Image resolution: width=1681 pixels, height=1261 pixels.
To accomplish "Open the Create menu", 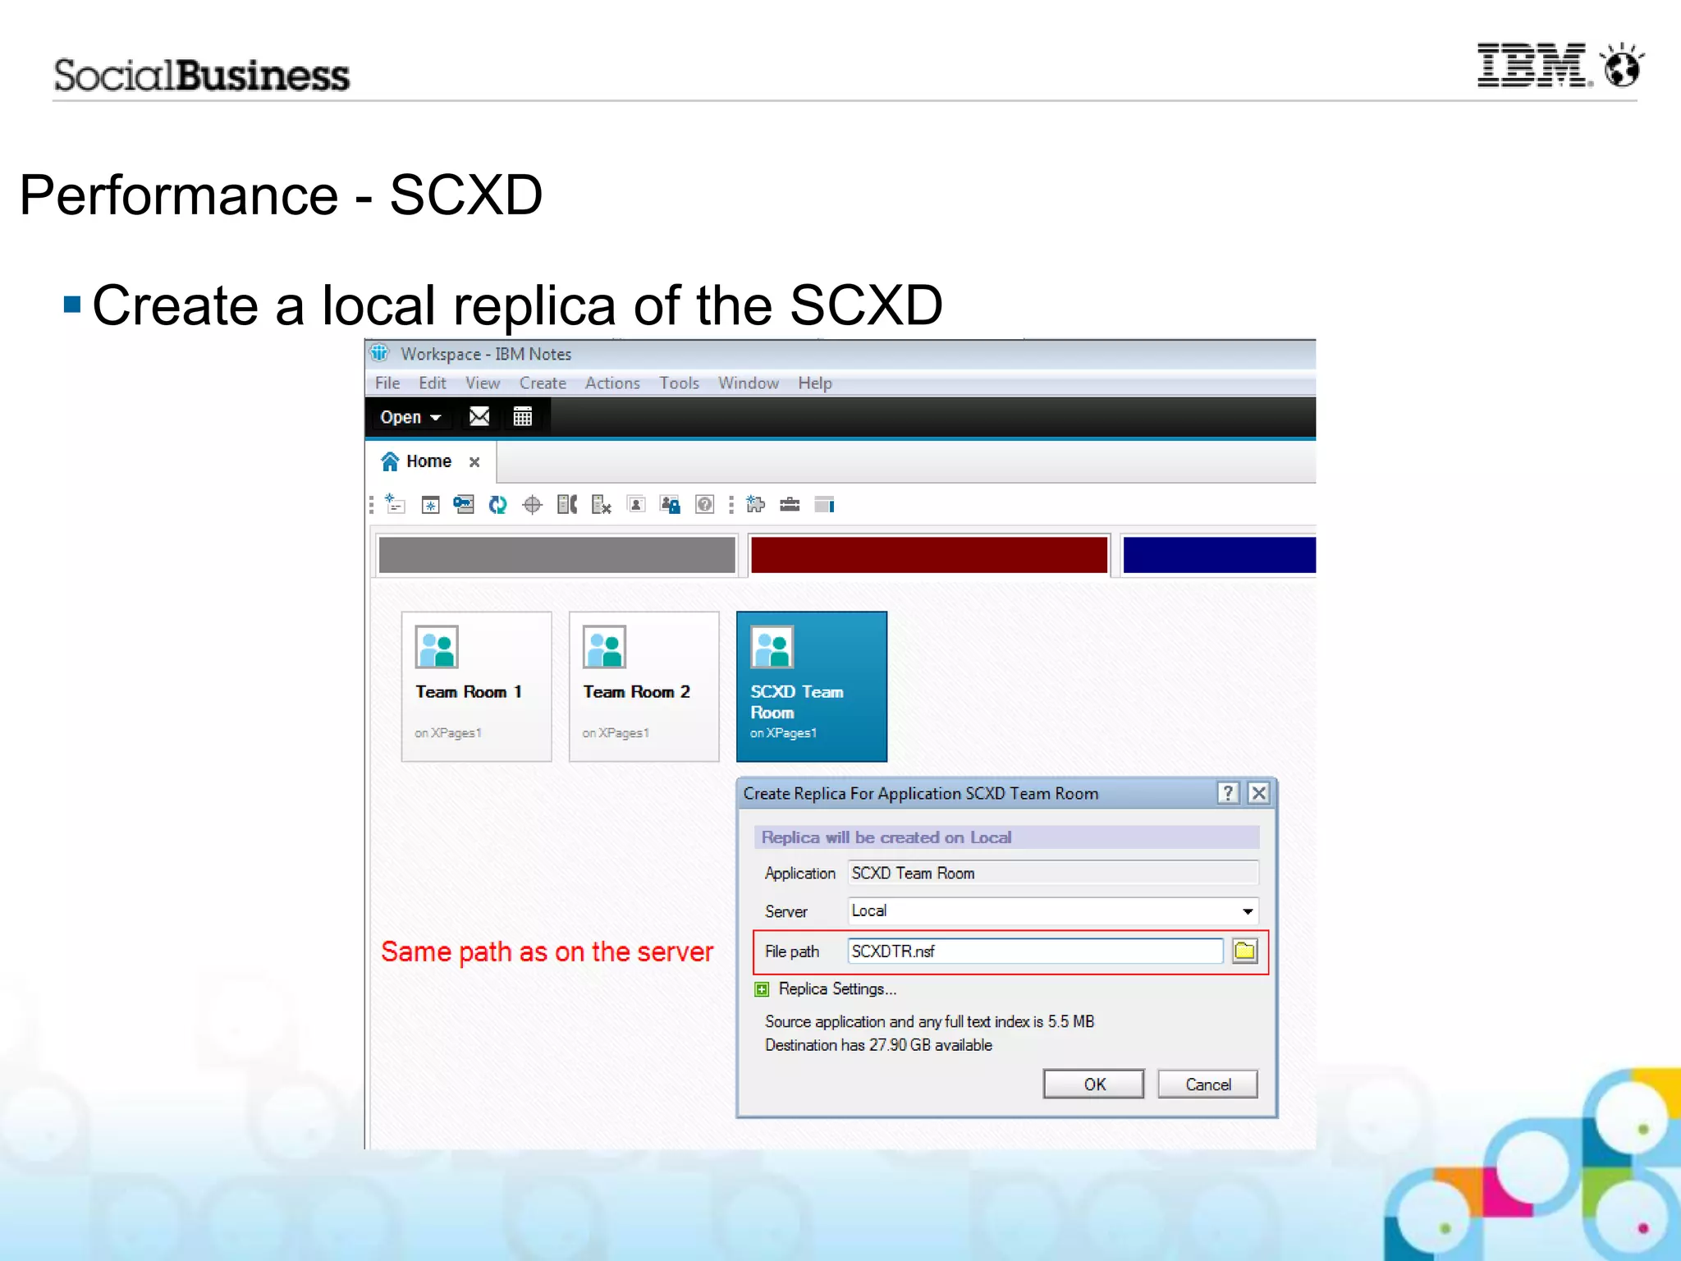I will pos(543,383).
